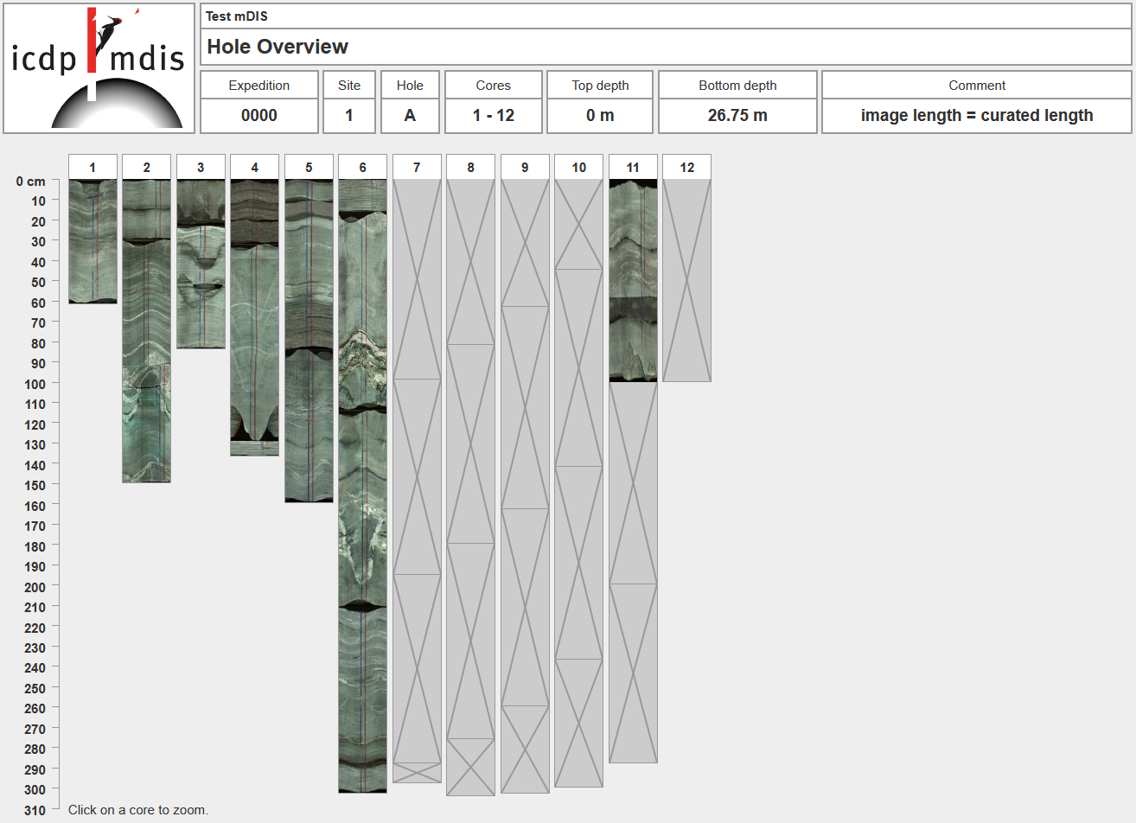Click the Bottom depth value 26.75 m
Viewport: 1136px width, 823px height.
pos(737,116)
